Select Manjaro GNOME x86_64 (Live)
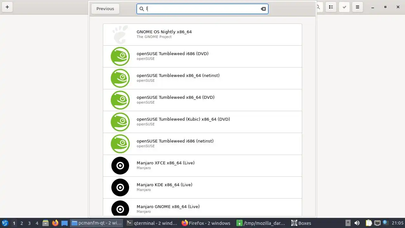Screen dimensions: 405x228 [x=202, y=207]
